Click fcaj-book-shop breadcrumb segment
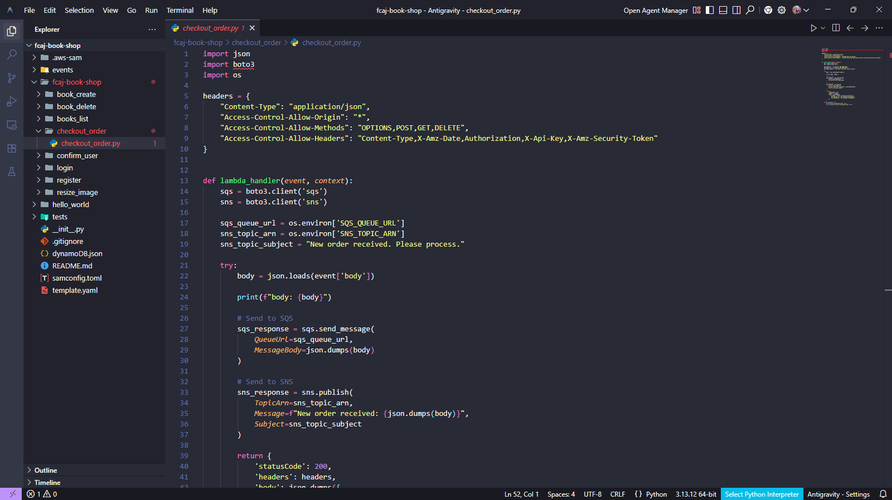The width and height of the screenshot is (892, 500). (x=198, y=42)
